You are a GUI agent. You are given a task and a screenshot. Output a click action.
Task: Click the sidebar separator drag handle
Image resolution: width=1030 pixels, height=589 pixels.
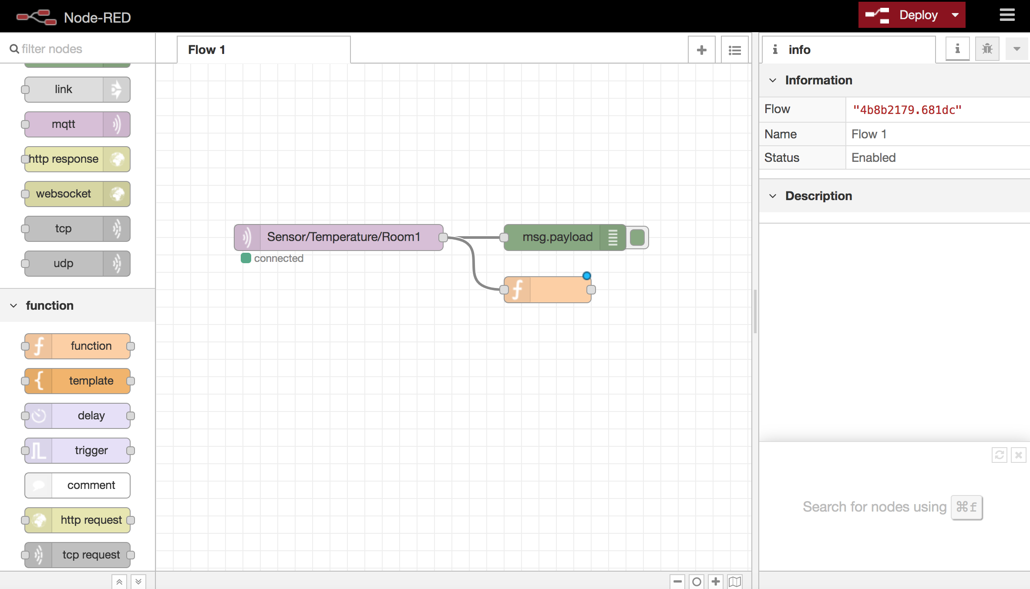click(755, 311)
